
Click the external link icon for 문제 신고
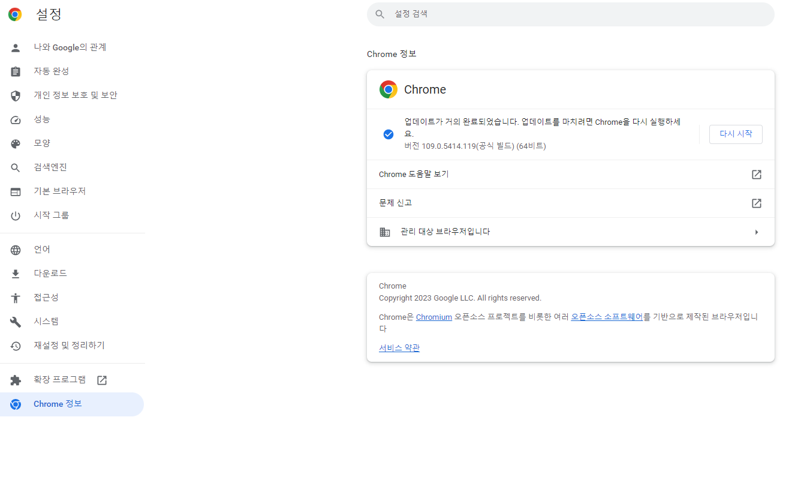pos(757,203)
